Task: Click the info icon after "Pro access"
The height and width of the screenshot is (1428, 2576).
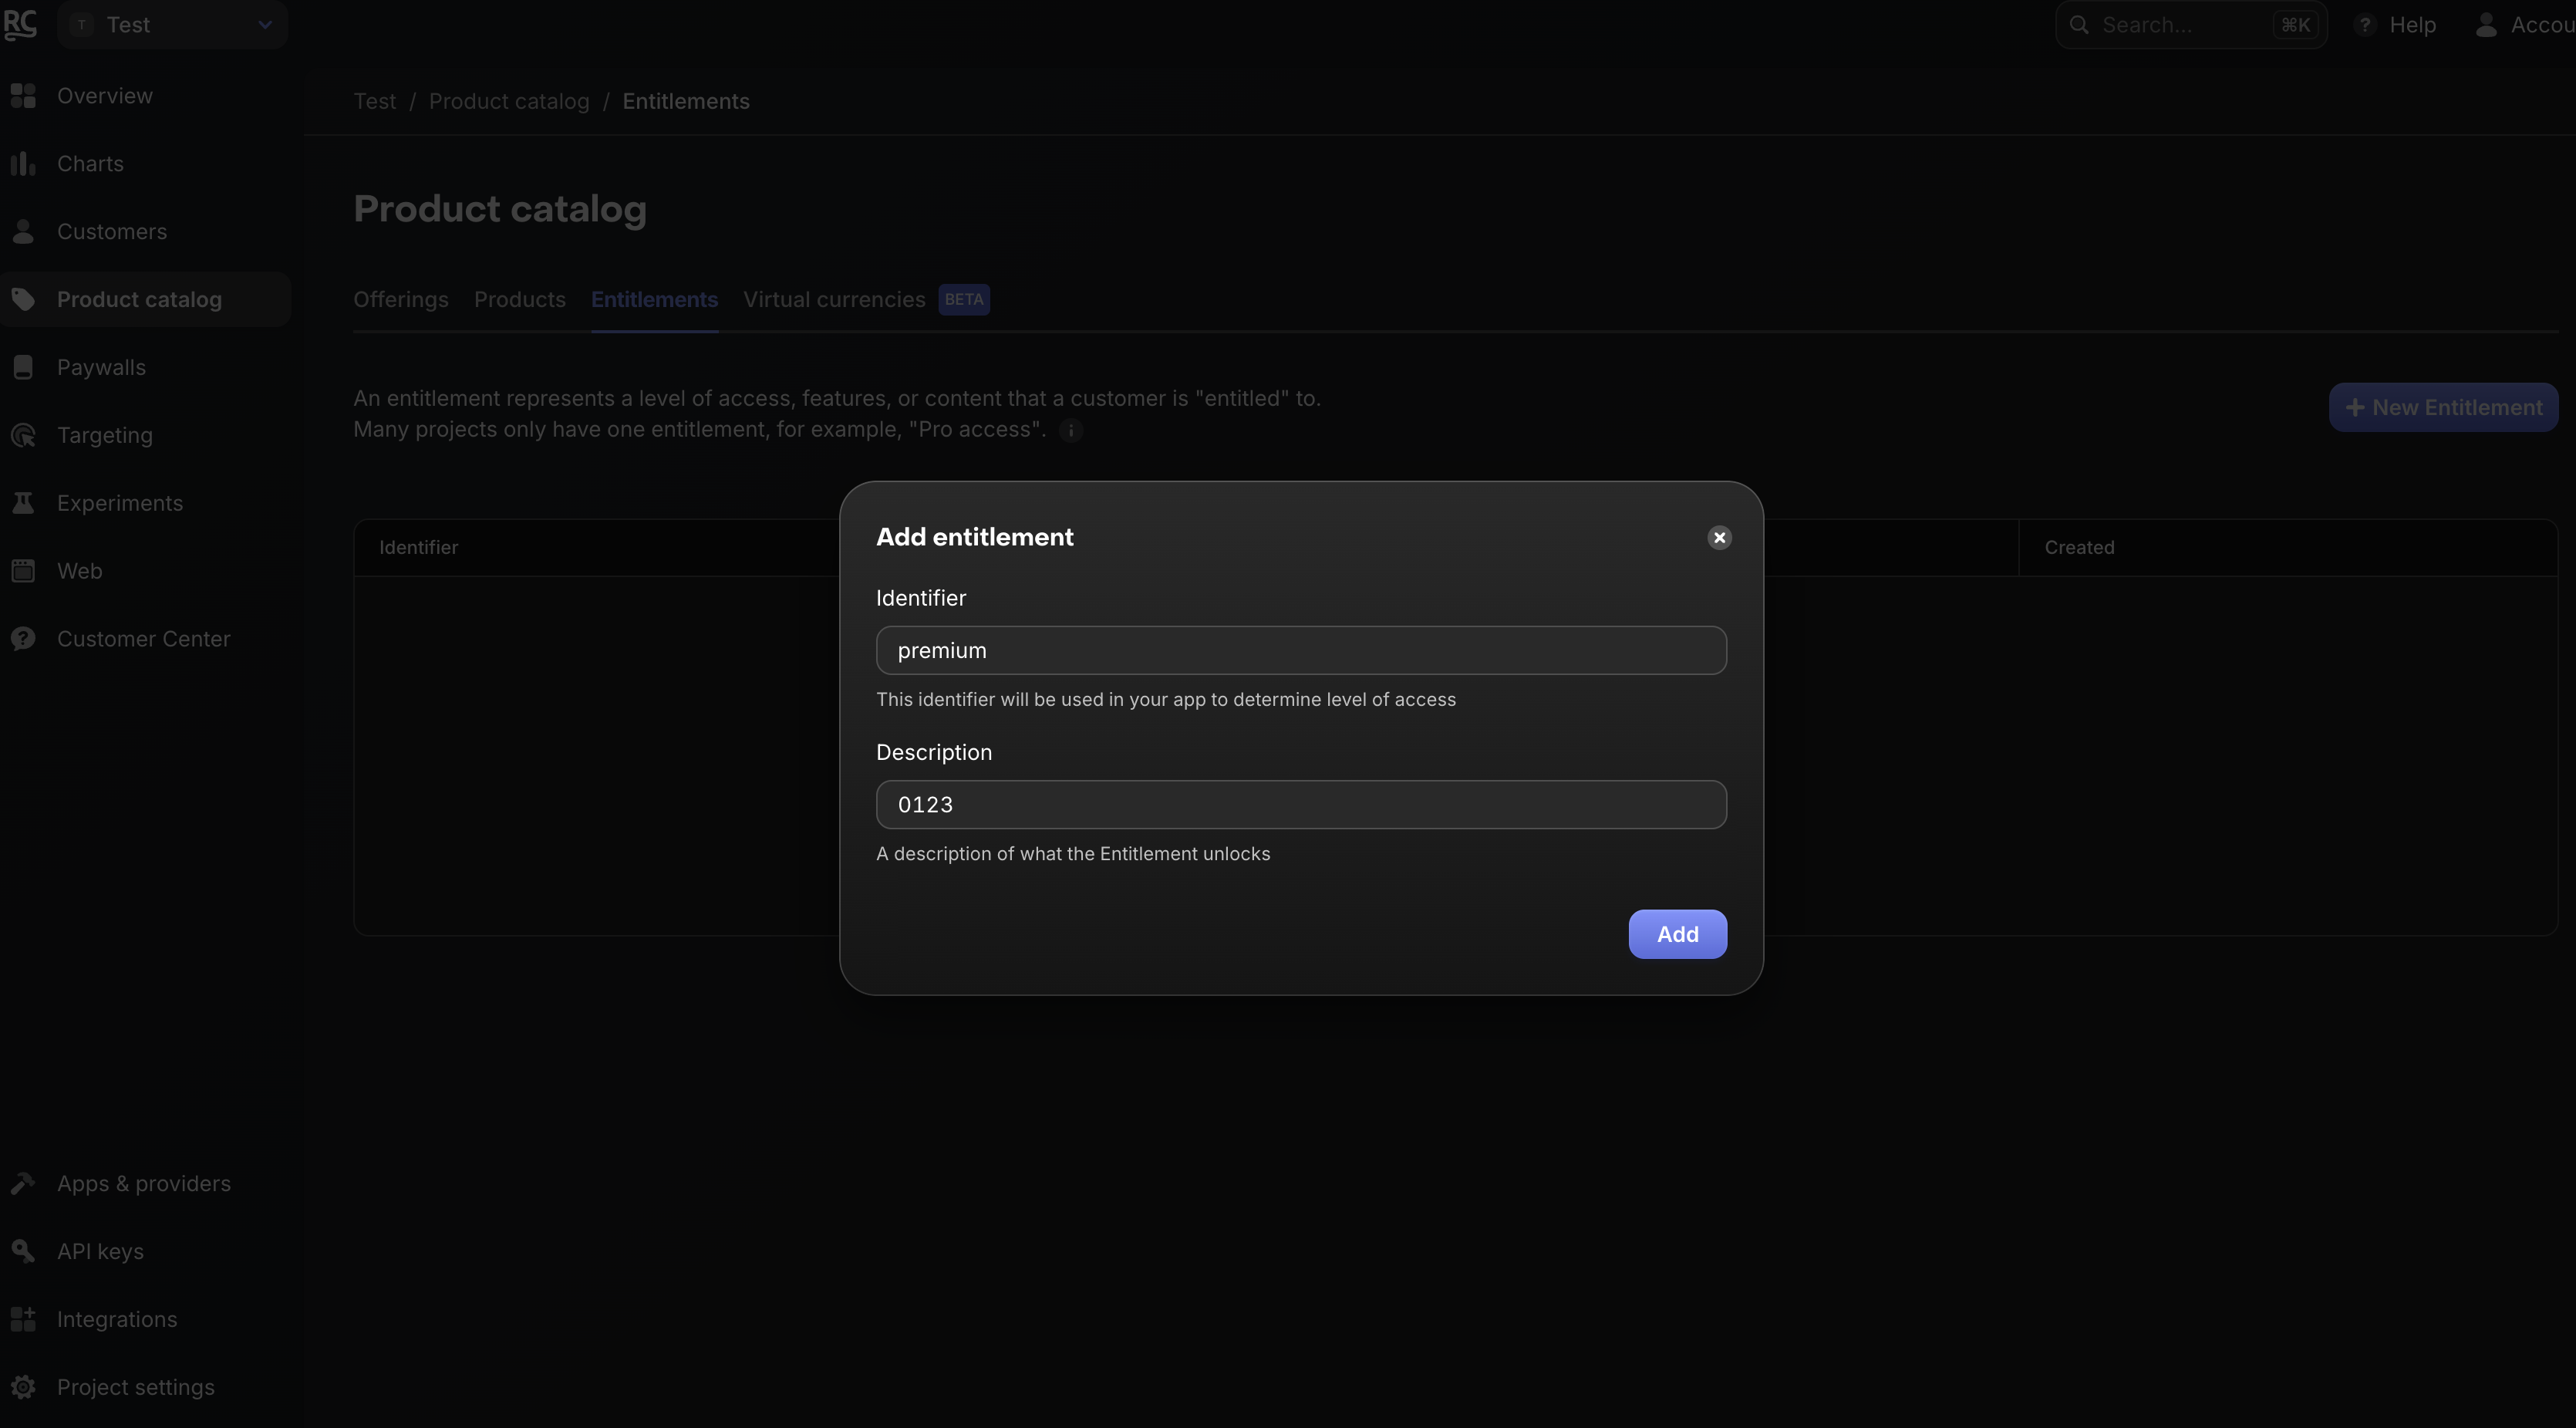Action: (x=1070, y=430)
